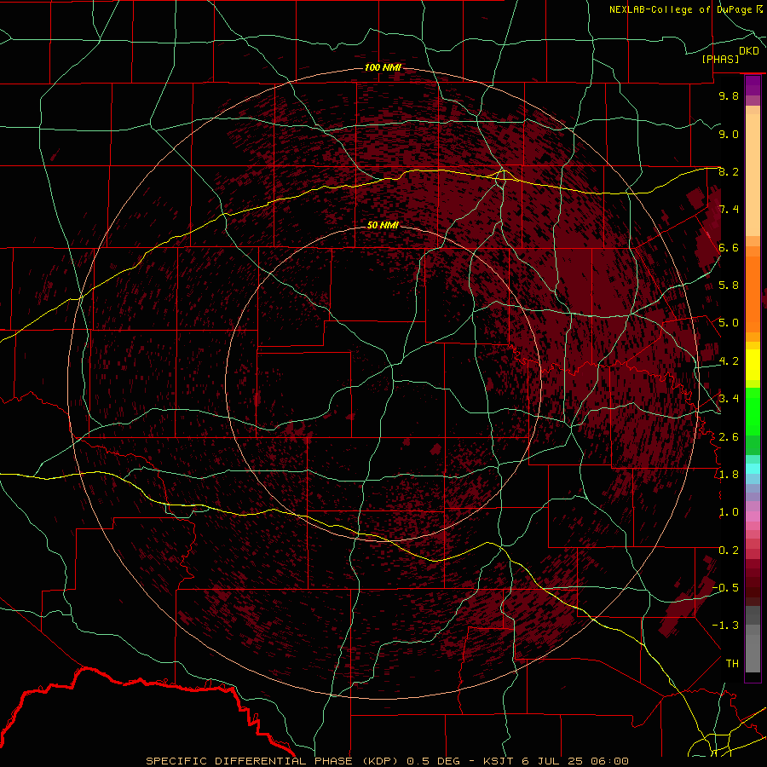This screenshot has width=767, height=767.
Task: Click the 1.0 legend value
Action: coord(729,512)
